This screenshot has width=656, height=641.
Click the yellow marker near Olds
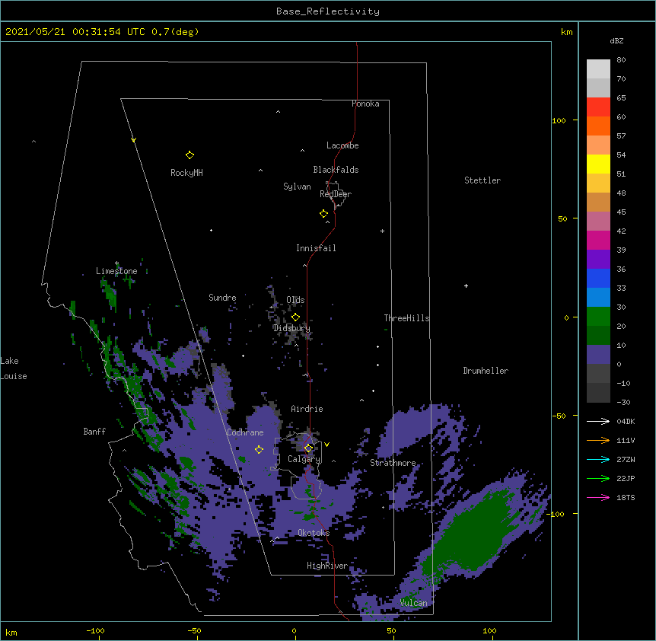(295, 317)
